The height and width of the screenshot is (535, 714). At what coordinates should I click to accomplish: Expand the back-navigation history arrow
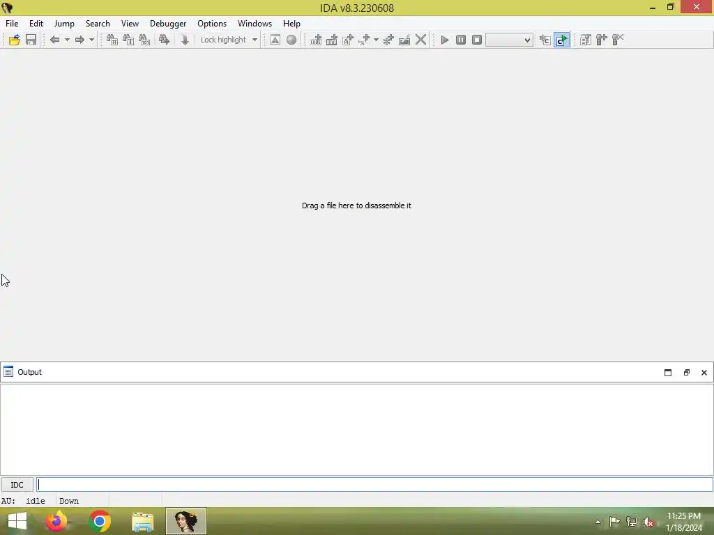tap(67, 40)
